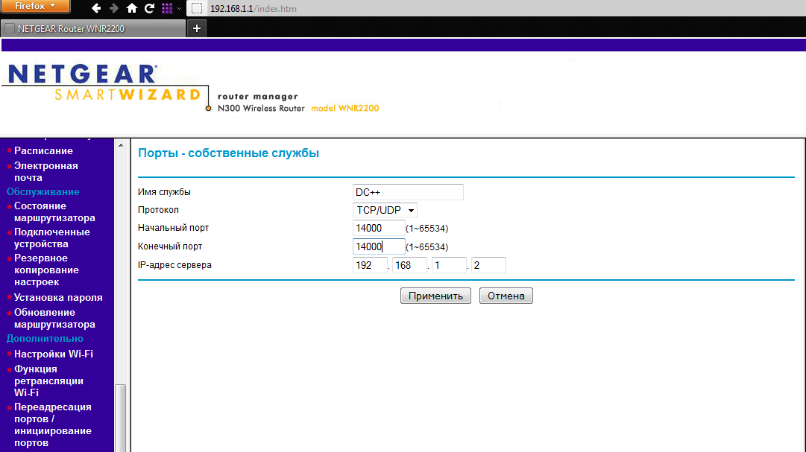Image resolution: width=806 pixels, height=452 pixels.
Task: Open Состояние маршрутизатора page
Action: click(x=54, y=211)
